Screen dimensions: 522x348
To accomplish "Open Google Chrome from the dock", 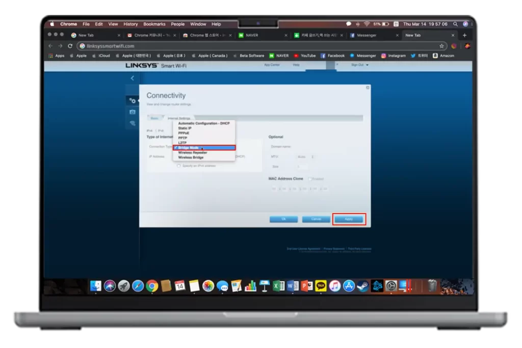I will point(152,286).
